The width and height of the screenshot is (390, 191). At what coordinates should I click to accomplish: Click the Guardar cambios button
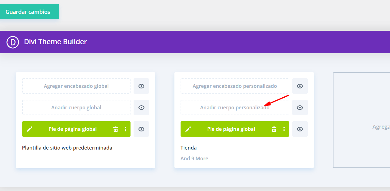pyautogui.click(x=29, y=12)
